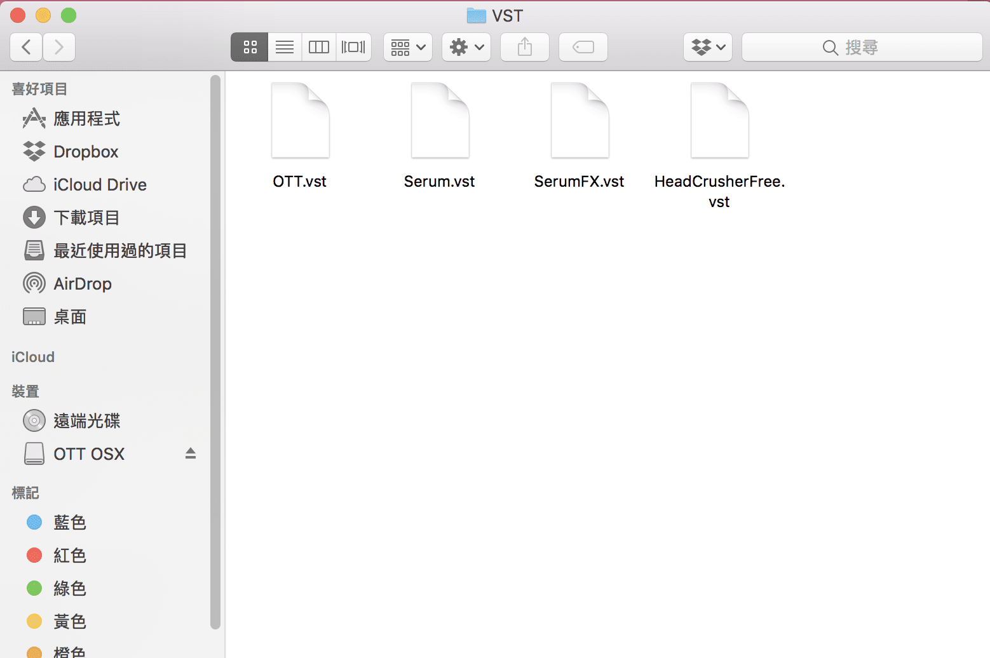
Task: Open the gear action menu
Action: (x=466, y=47)
